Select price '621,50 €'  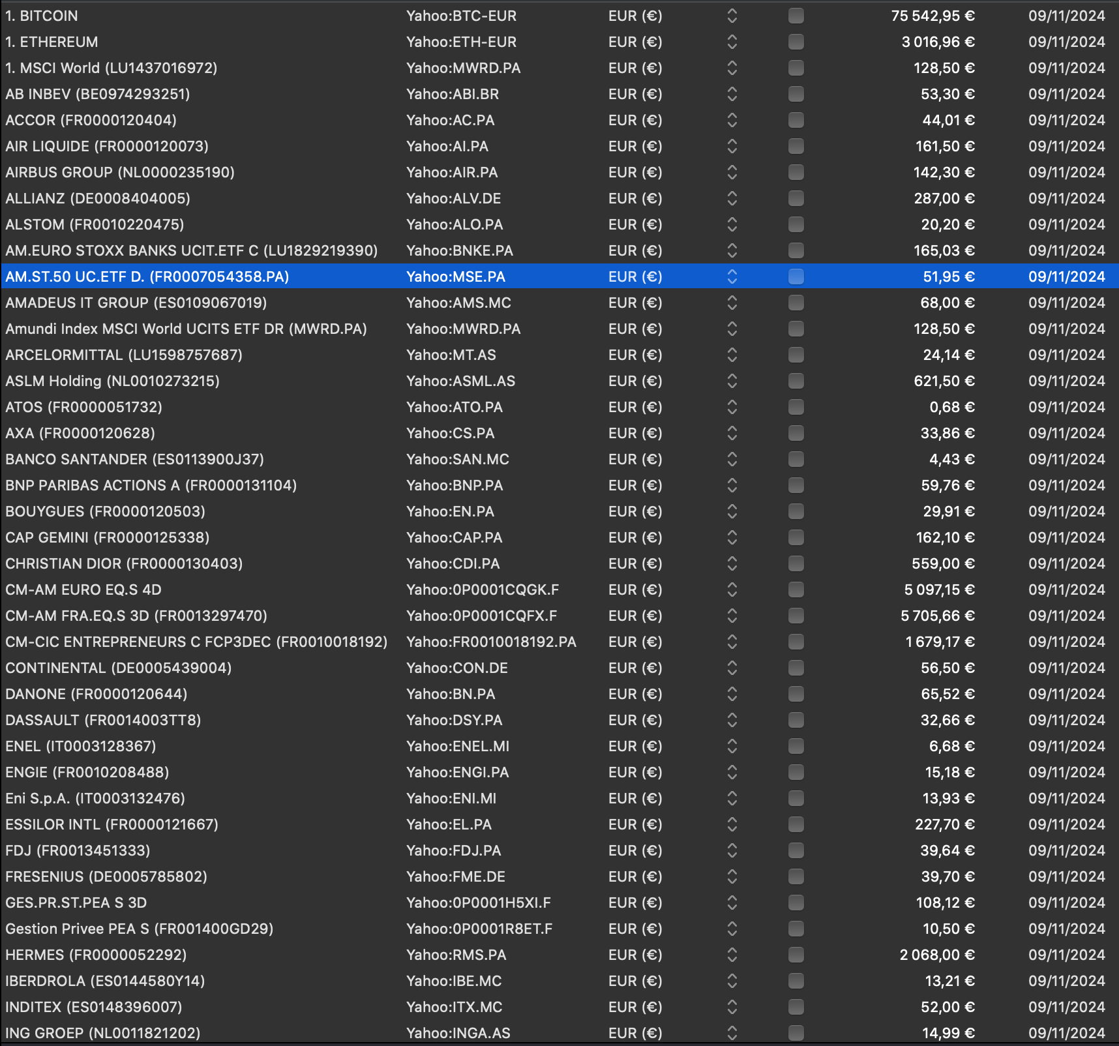(944, 381)
